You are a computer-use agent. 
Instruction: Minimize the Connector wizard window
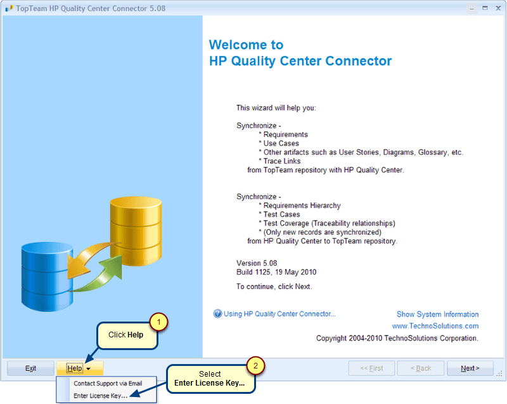point(471,8)
